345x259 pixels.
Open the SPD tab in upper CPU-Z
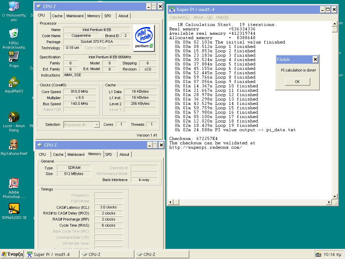(x=107, y=16)
